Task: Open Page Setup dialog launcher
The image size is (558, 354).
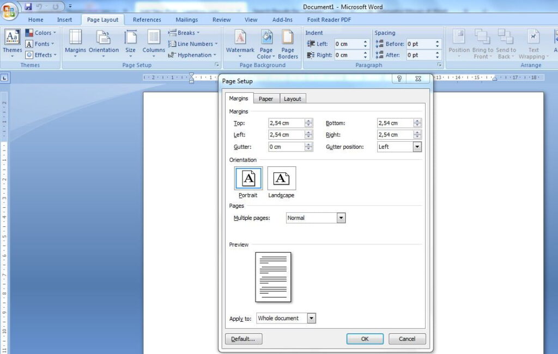Action: click(216, 65)
